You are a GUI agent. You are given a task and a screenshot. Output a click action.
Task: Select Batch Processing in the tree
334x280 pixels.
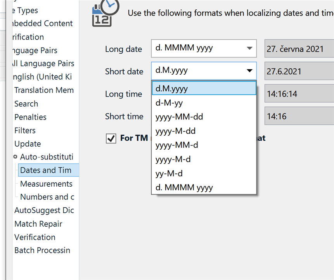point(42,250)
